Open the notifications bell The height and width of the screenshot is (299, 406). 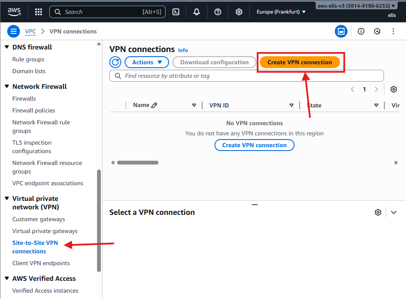point(197,12)
